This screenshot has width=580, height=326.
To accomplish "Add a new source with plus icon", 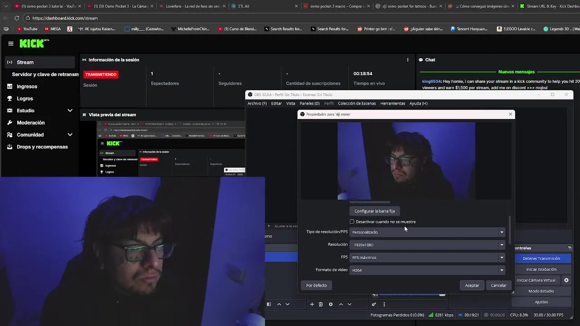I will [x=312, y=304].
